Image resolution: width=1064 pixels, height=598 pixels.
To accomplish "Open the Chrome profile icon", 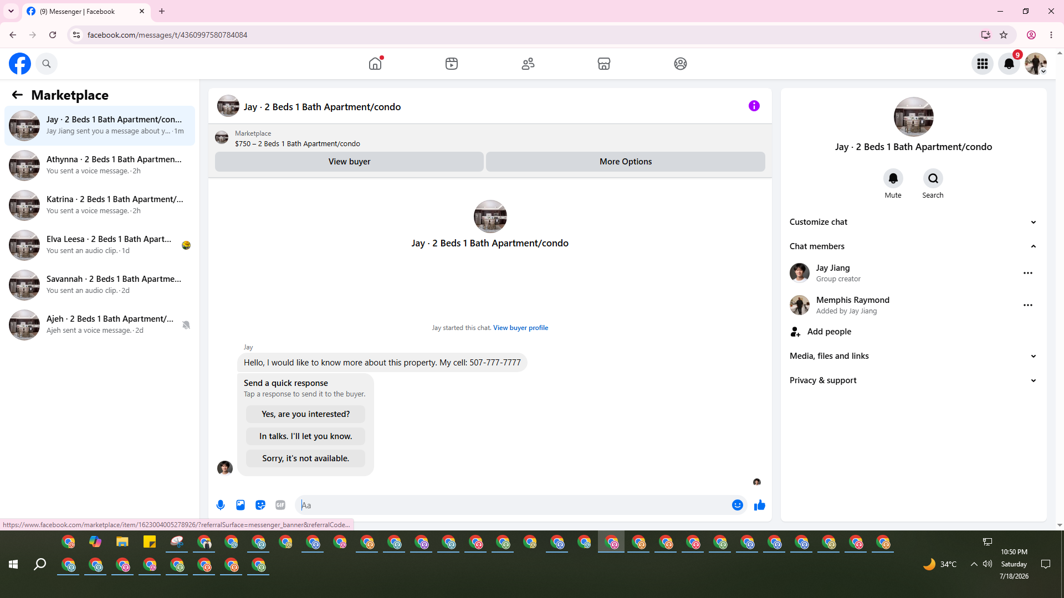I will pos(1031,35).
